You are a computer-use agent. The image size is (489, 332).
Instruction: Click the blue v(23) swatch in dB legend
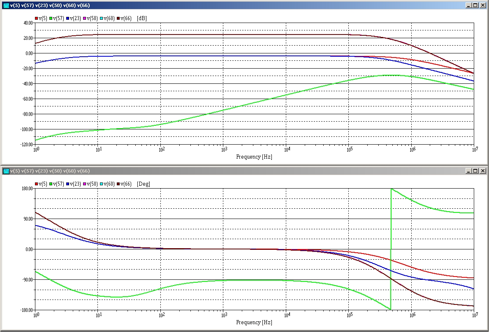pos(68,18)
